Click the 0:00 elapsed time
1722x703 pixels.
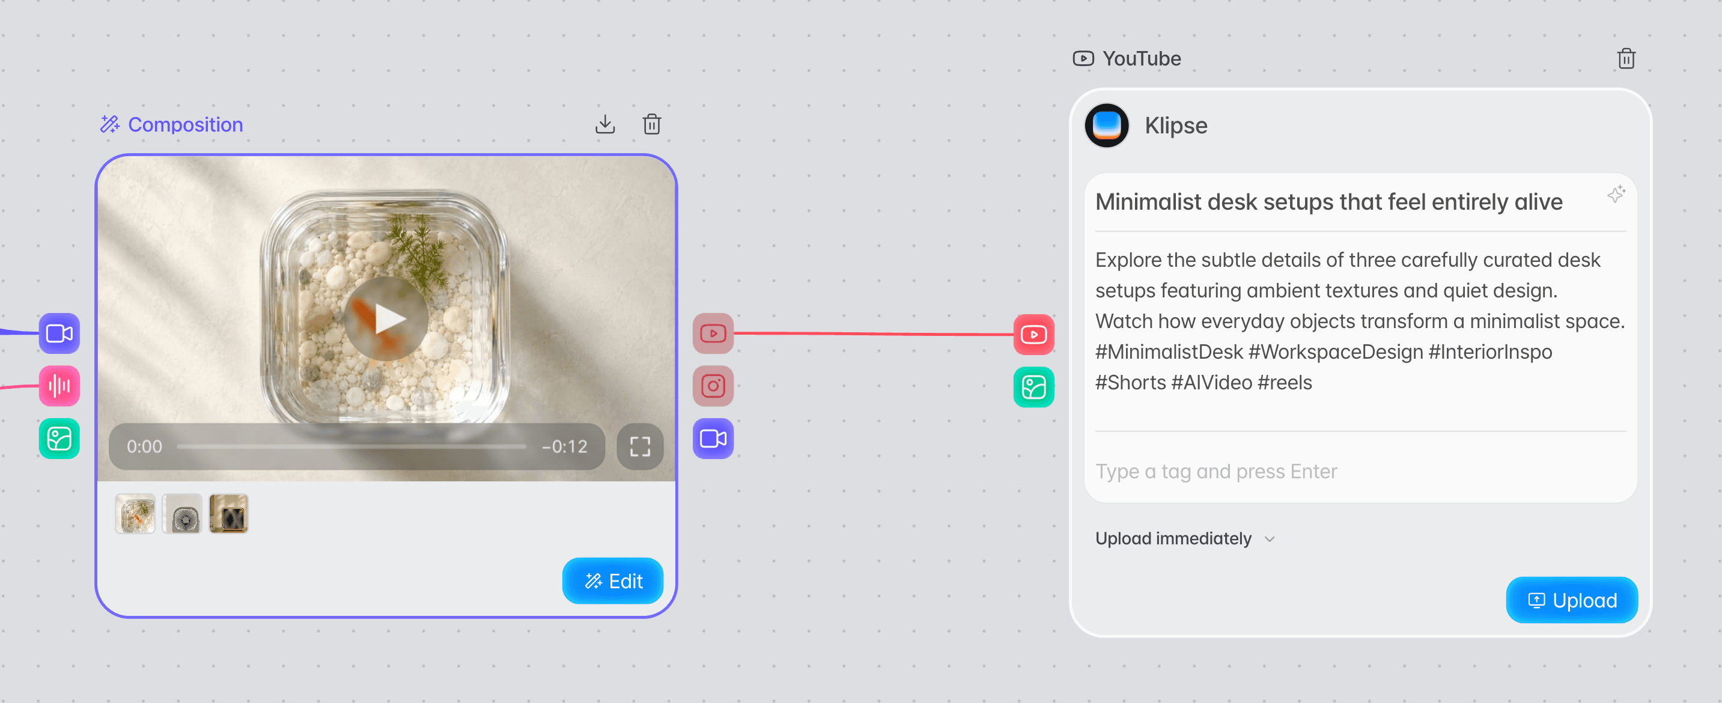coord(144,446)
